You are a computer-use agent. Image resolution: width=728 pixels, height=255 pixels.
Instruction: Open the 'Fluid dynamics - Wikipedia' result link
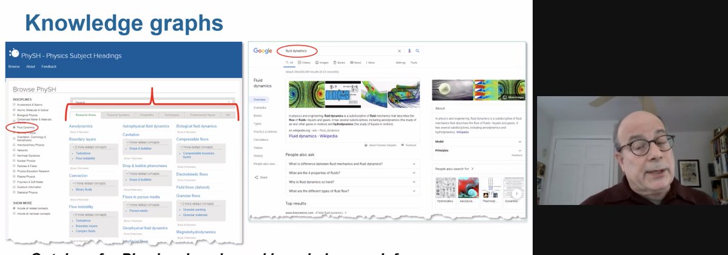tap(313, 136)
